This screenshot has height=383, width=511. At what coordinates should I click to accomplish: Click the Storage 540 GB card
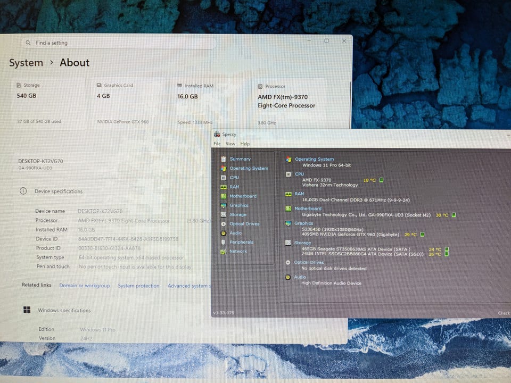click(48, 104)
